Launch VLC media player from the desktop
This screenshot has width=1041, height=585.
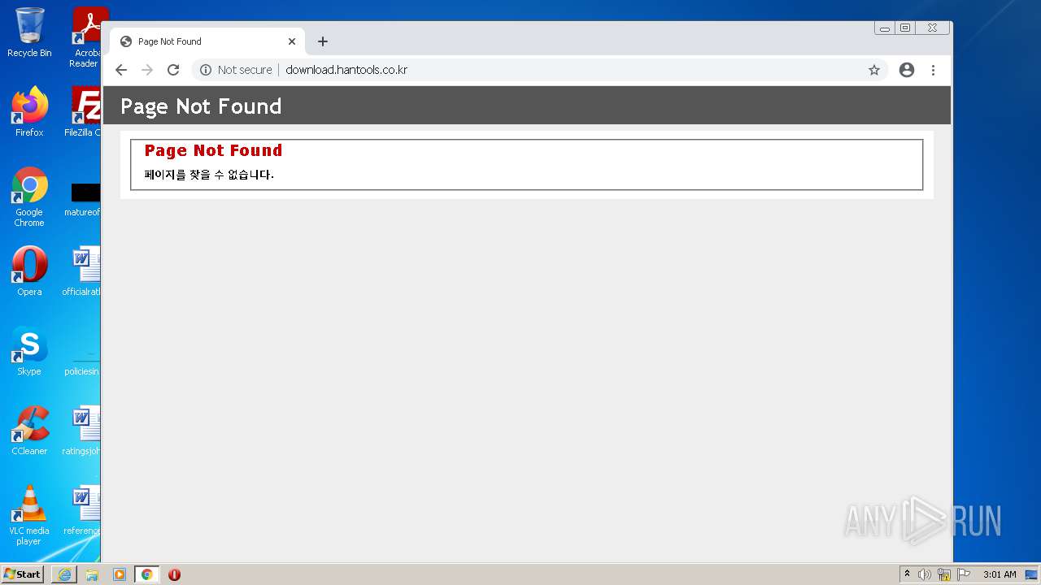tap(29, 515)
